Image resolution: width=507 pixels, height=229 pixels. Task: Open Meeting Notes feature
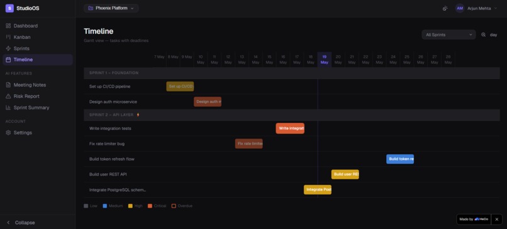(x=38, y=85)
